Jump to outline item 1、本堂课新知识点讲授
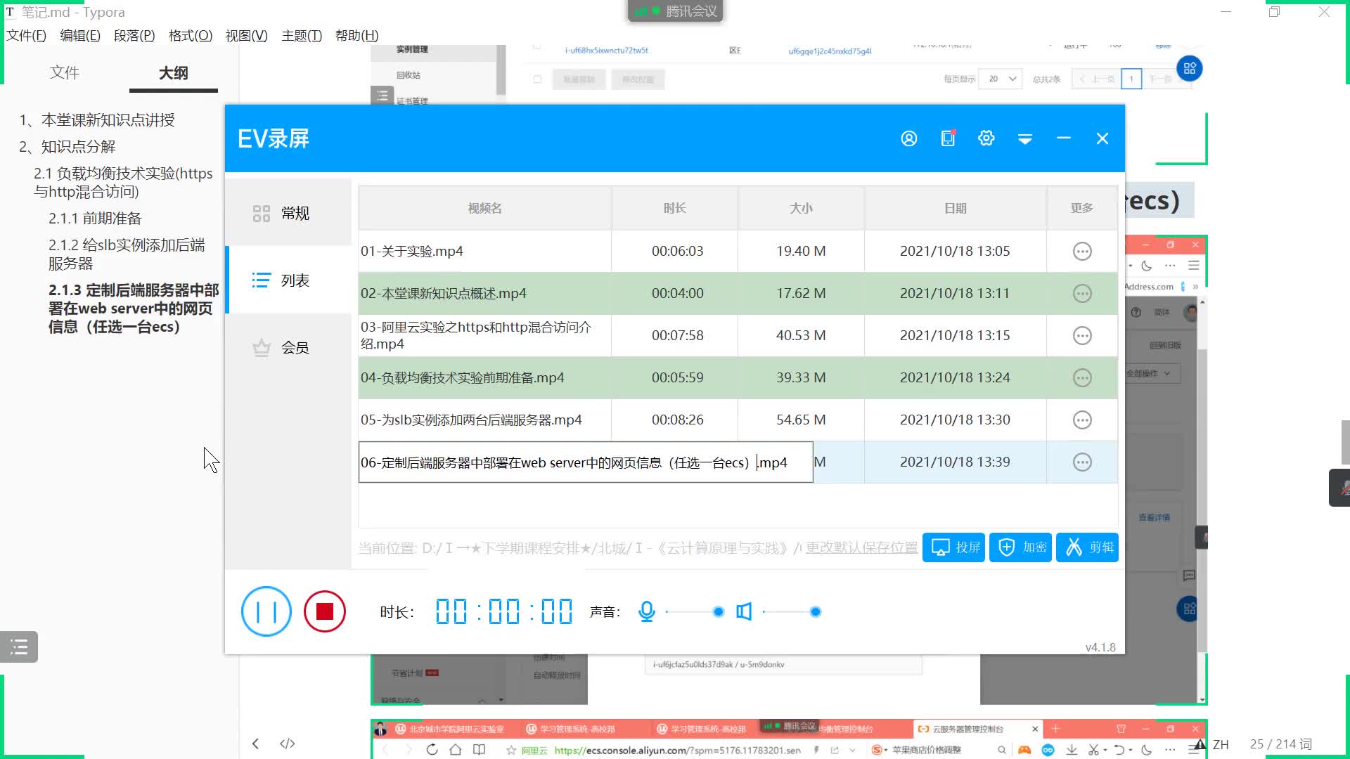 pyautogui.click(x=97, y=120)
